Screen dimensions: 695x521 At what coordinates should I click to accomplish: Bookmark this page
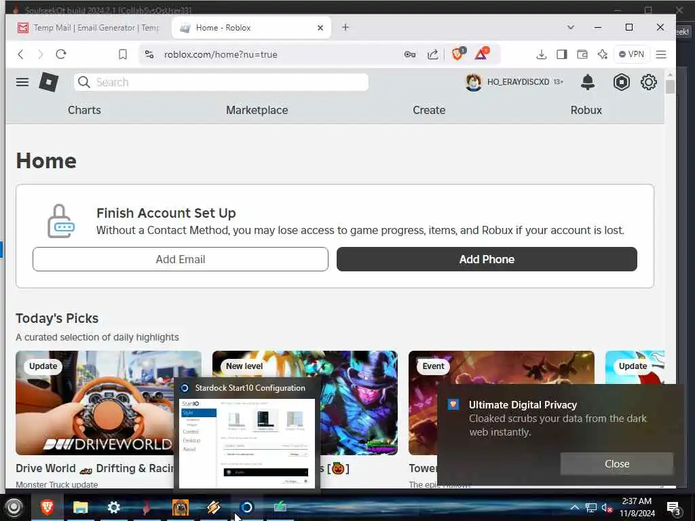click(x=123, y=54)
